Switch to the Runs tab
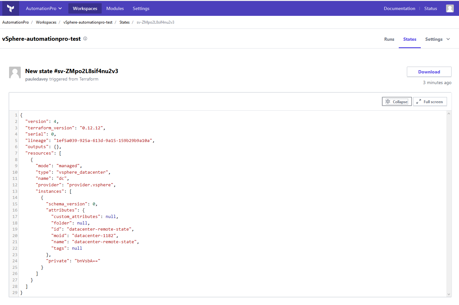The height and width of the screenshot is (305, 459). tap(389, 39)
